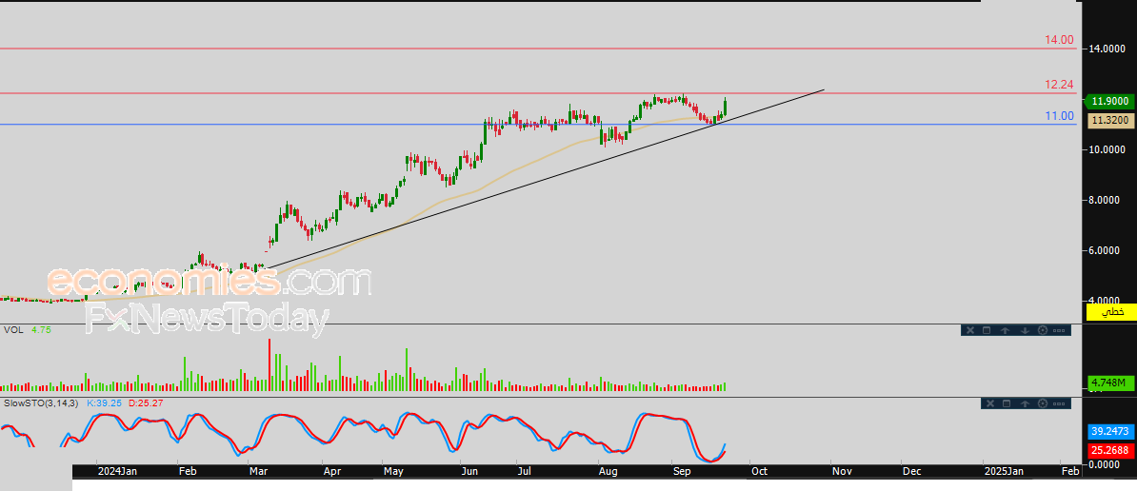Click the yellow Arabic scale-mode label
Image resolution: width=1137 pixels, height=491 pixels.
[1111, 311]
